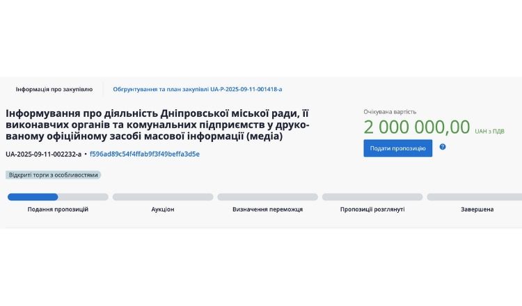The image size is (522, 306).
Task: Select the Завершена stage label
Action: [x=477, y=209]
